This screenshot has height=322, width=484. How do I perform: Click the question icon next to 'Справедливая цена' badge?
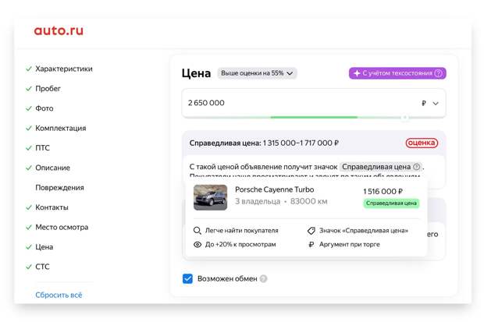pos(416,167)
